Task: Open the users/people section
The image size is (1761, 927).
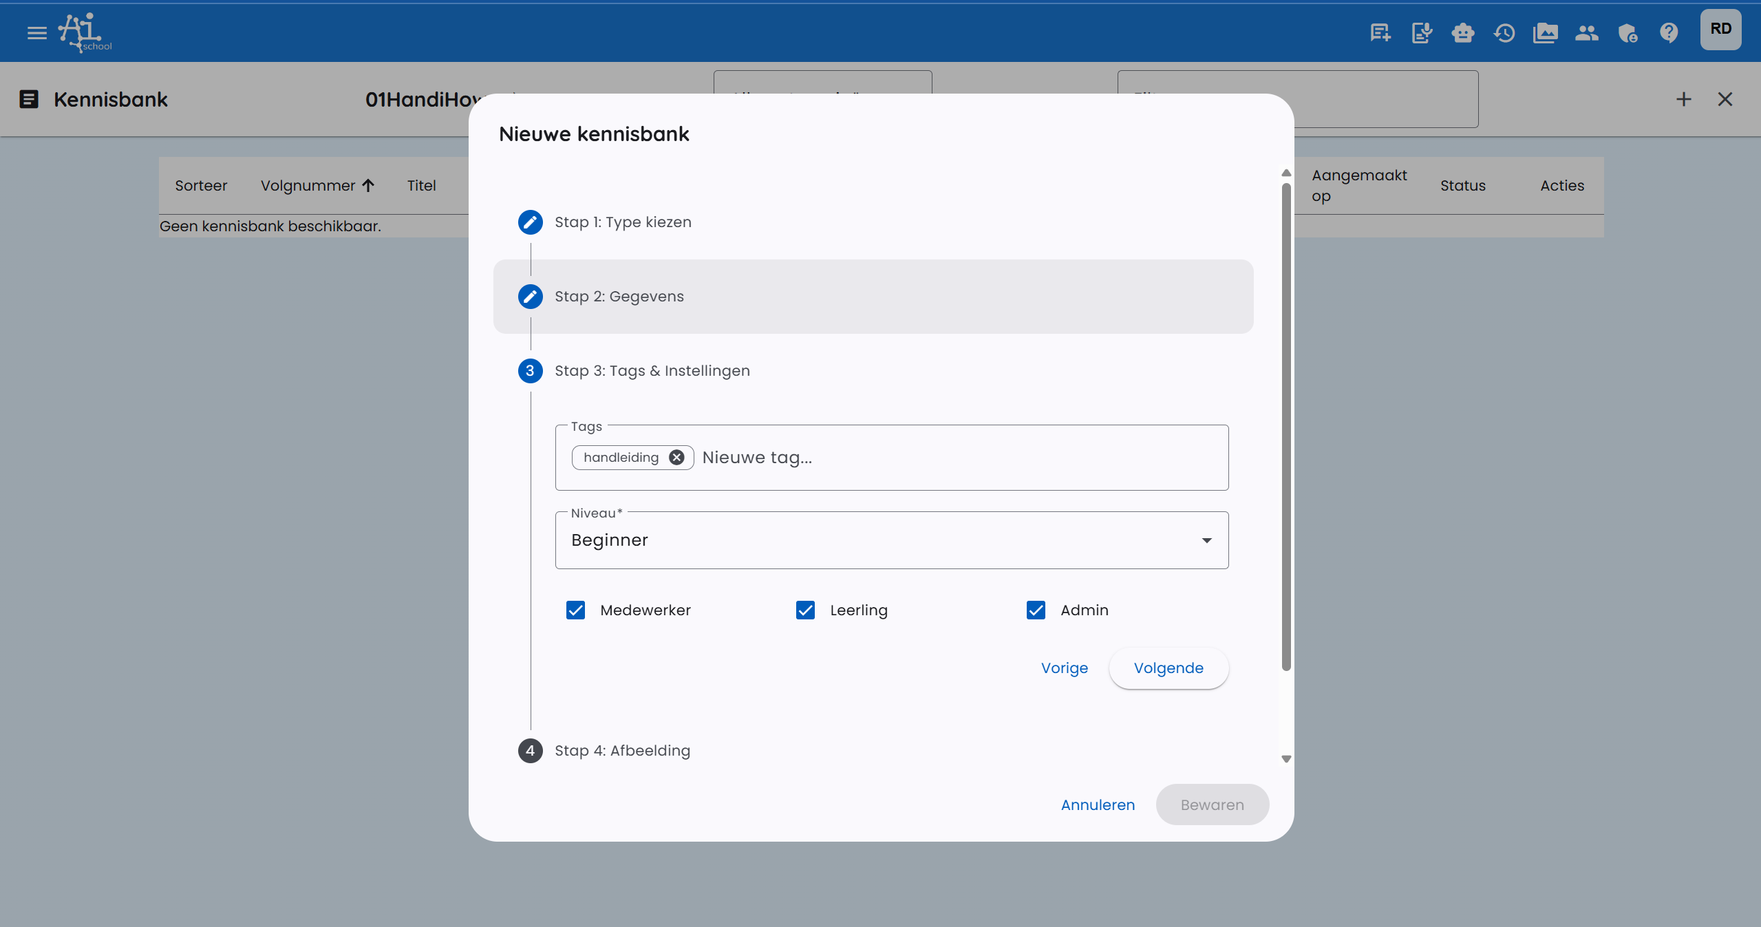Action: pos(1587,32)
